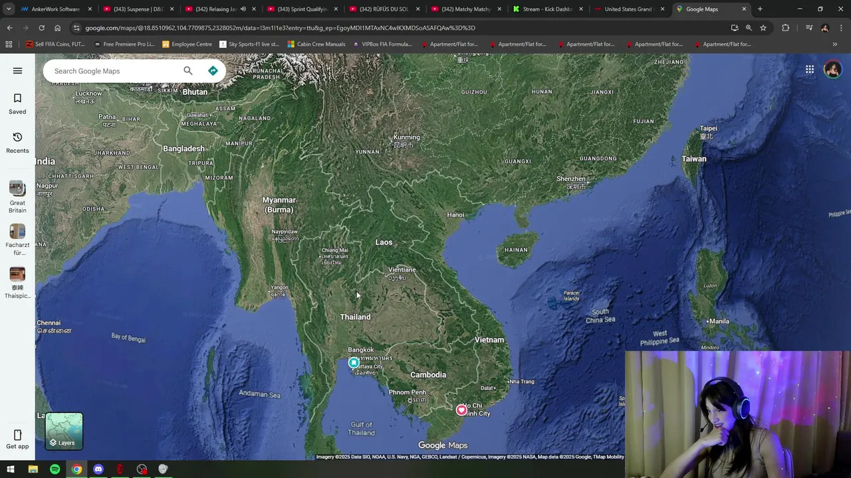This screenshot has height=478, width=851.
Task: Open File Explorer from the taskbar
Action: pyautogui.click(x=33, y=469)
